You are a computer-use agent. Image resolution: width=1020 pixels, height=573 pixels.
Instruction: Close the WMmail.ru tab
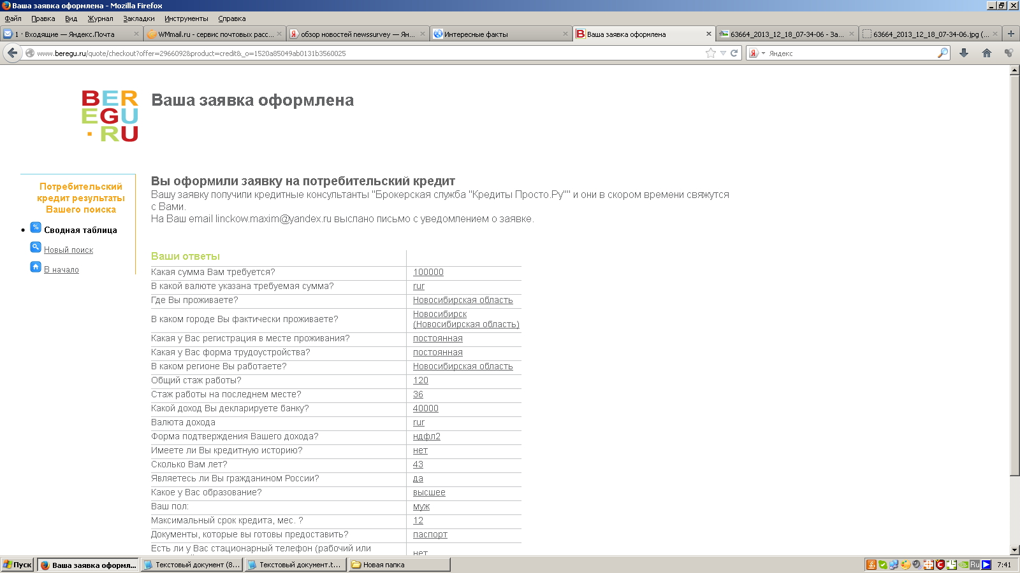(x=279, y=34)
